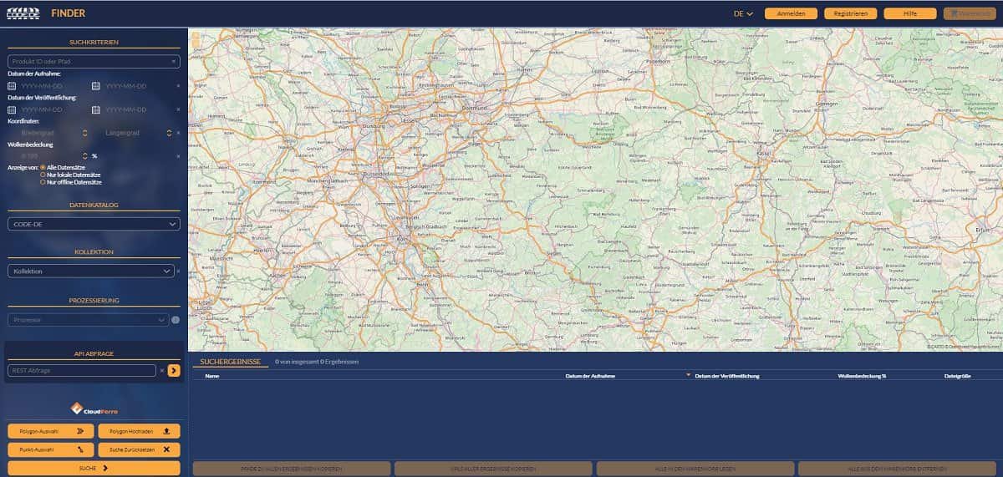Screen dimensions: 1003x477
Task: Sort by Datum der Aufnahme column
Action: [591, 376]
